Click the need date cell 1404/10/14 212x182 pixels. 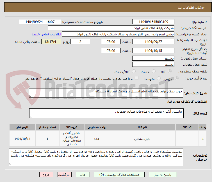click(22, 138)
